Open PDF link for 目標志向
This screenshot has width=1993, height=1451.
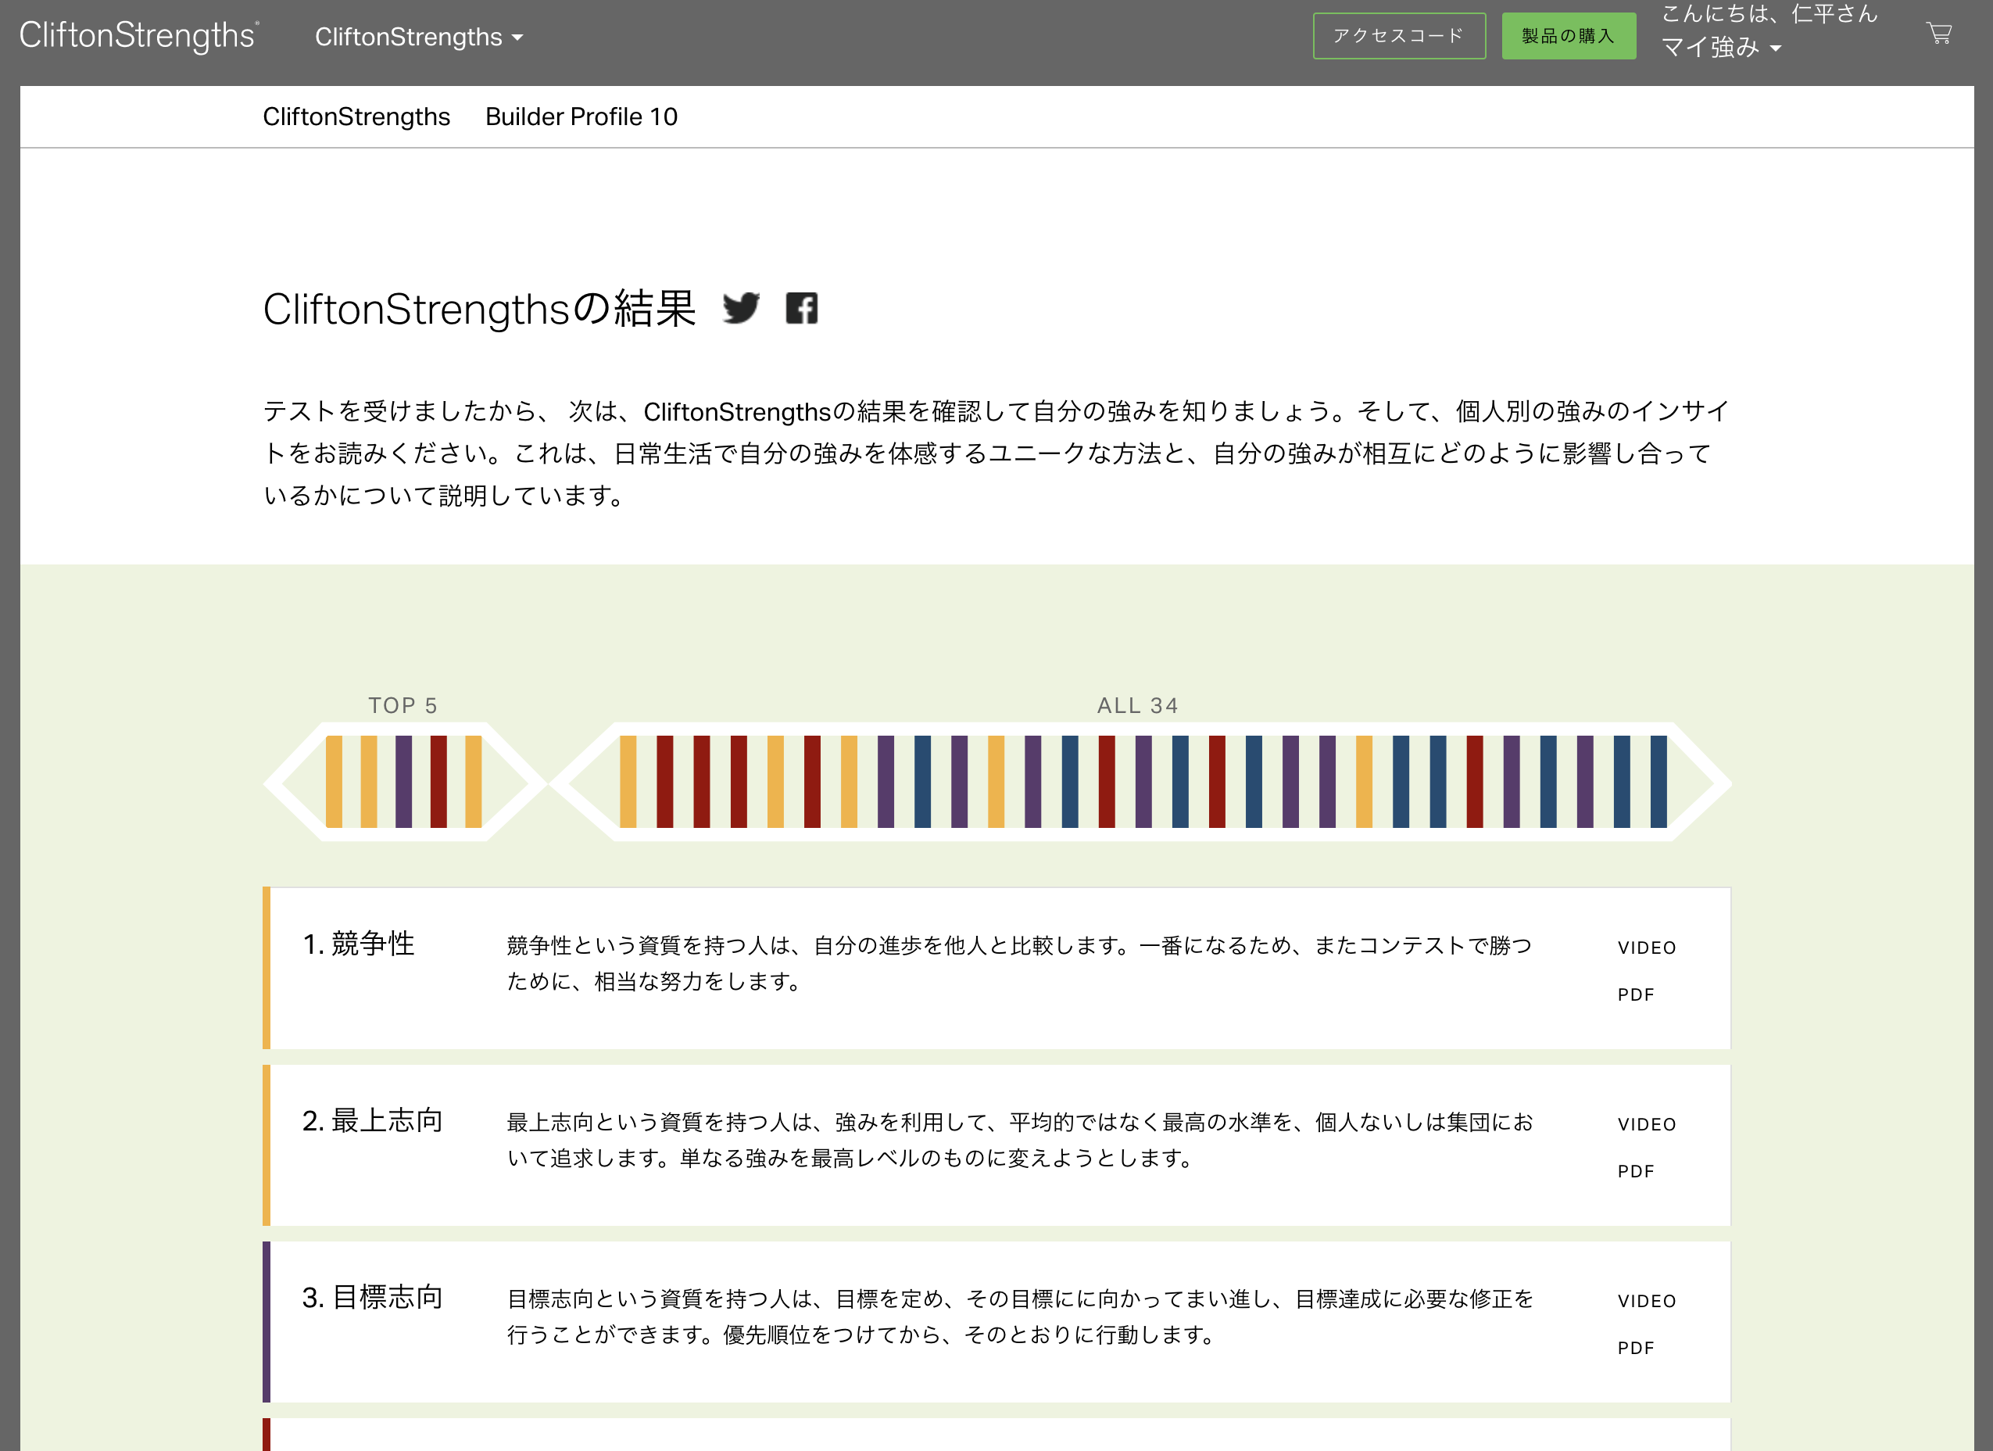point(1635,1348)
